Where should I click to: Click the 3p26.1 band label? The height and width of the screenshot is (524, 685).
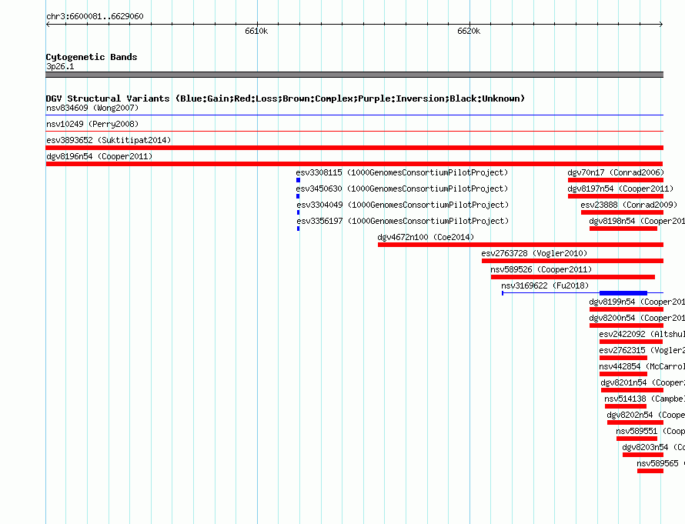click(60, 66)
